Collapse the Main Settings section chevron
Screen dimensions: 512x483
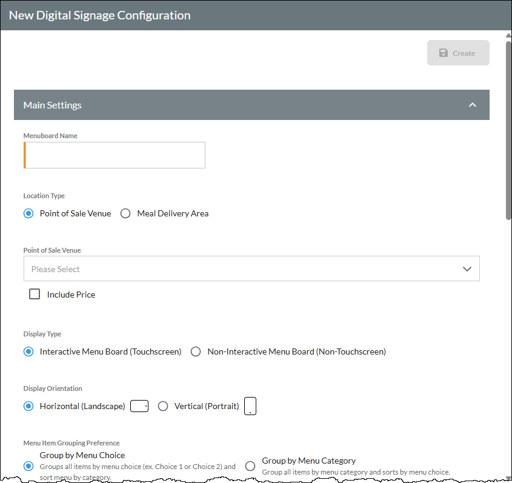(472, 105)
